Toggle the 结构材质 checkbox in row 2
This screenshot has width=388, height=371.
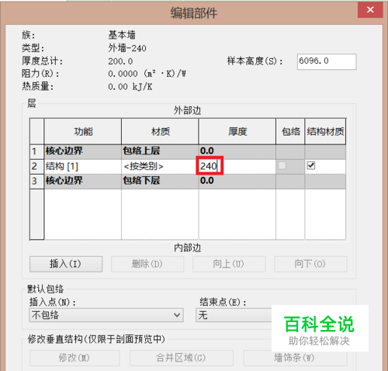coord(311,165)
